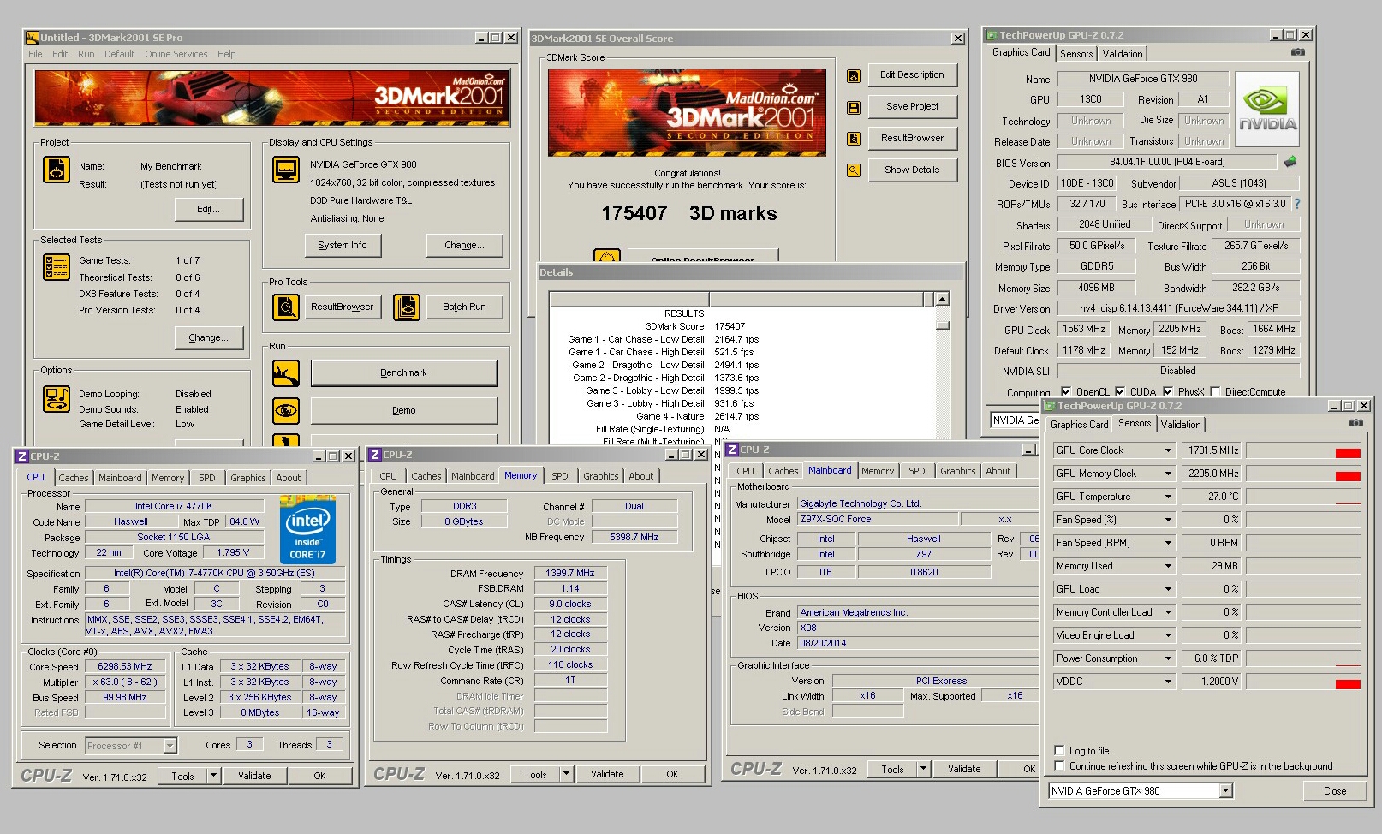The image size is (1382, 834).
Task: Switch to the Caches tab in CPU-Z CPU window
Action: [73, 478]
